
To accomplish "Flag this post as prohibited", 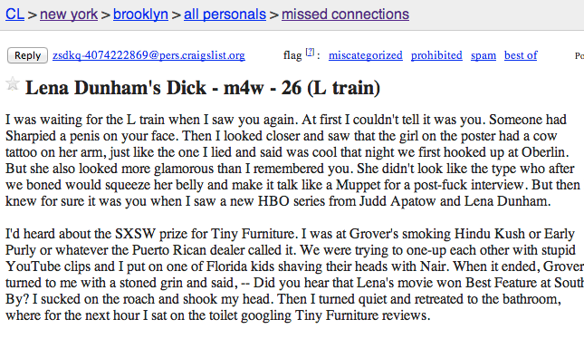I will tap(436, 55).
